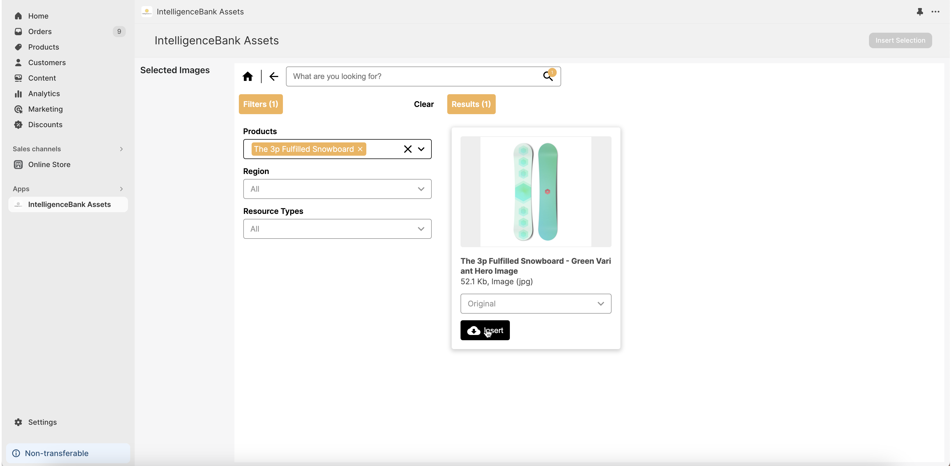Open the Settings gear in the sidebar
Viewport: 951px width, 466px height.
pyautogui.click(x=19, y=422)
